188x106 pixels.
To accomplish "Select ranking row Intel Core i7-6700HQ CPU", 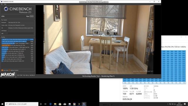I will [x=18, y=55].
